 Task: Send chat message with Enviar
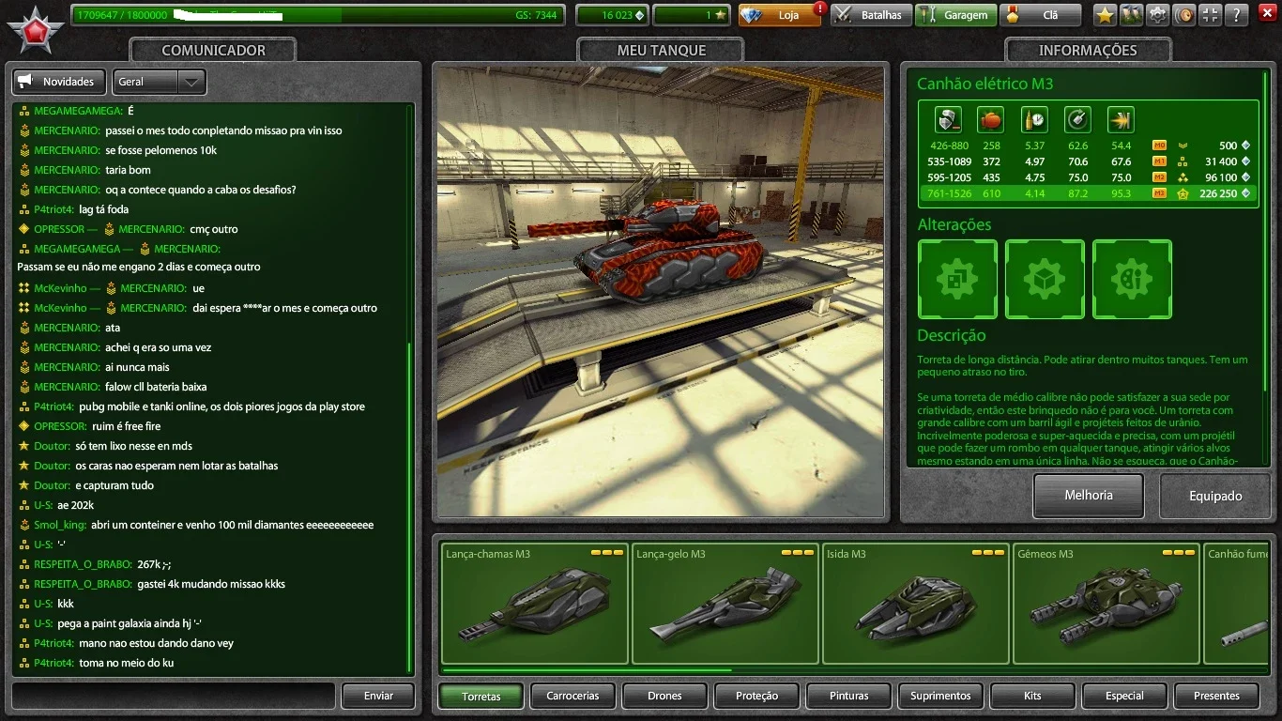point(378,696)
